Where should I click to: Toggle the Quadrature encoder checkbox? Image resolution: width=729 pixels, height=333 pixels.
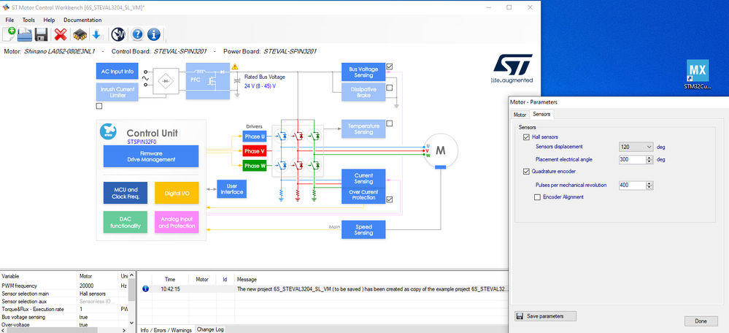[x=526, y=171]
